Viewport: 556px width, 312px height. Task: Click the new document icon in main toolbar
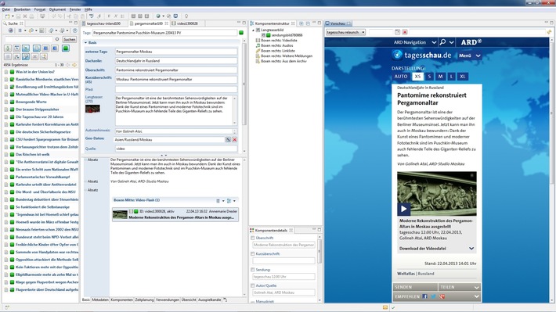[x=7, y=16]
